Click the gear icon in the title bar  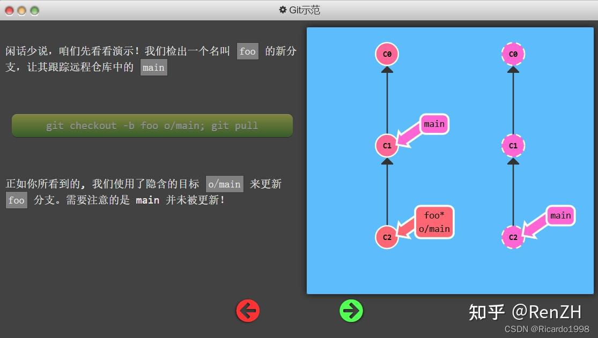tap(283, 9)
